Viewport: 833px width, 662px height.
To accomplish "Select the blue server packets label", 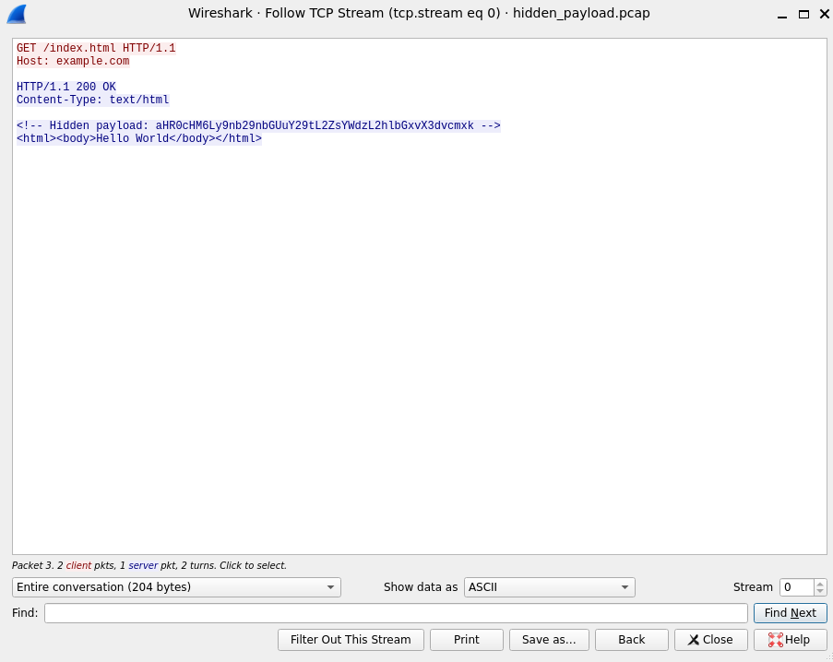I will (143, 565).
